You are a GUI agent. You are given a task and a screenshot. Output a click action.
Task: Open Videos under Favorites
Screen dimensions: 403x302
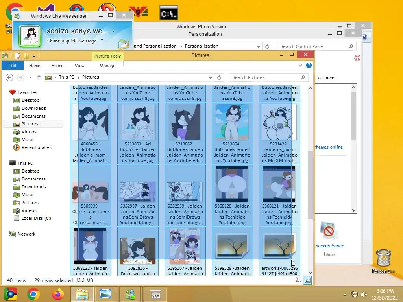(29, 132)
